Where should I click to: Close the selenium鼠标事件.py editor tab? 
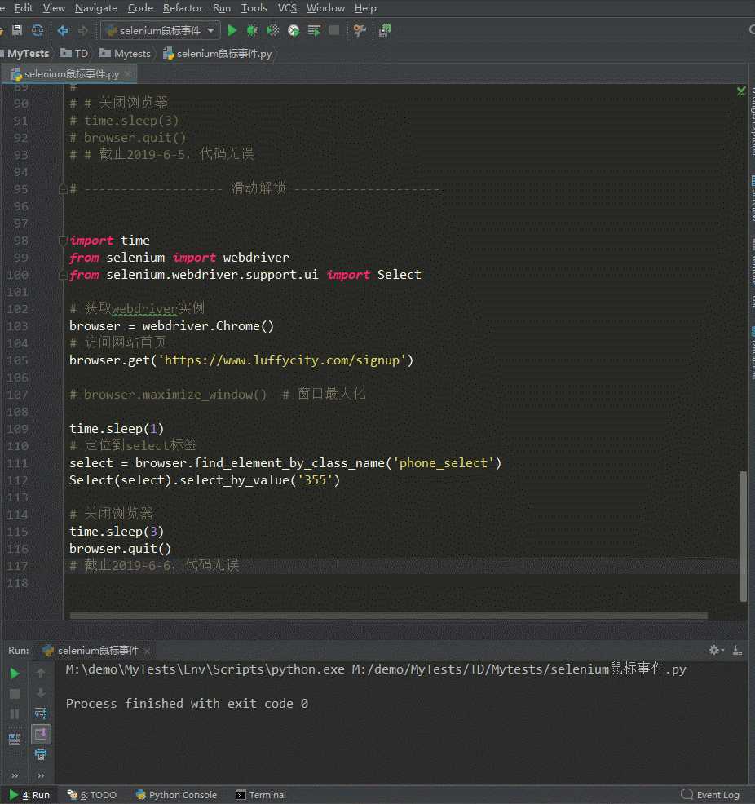pyautogui.click(x=128, y=74)
